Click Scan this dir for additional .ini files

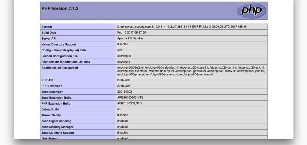(x=66, y=62)
